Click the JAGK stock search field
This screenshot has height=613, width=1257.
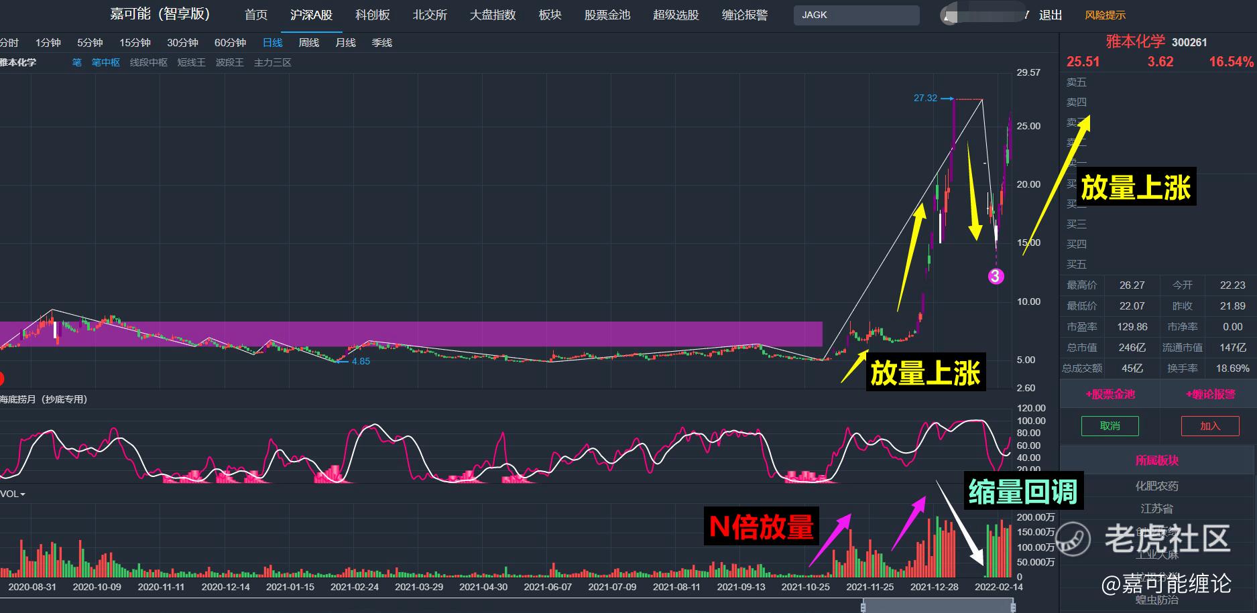click(857, 15)
